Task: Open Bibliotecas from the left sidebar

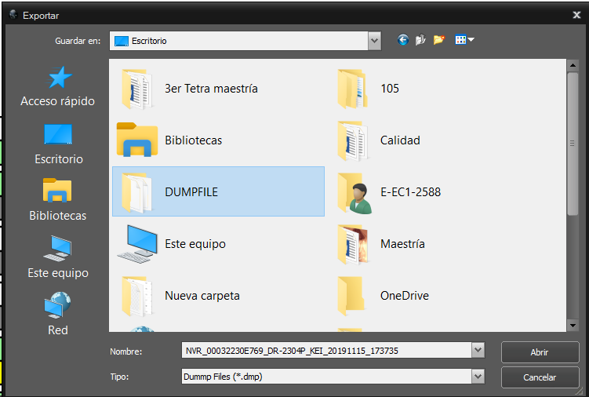Action: click(57, 199)
